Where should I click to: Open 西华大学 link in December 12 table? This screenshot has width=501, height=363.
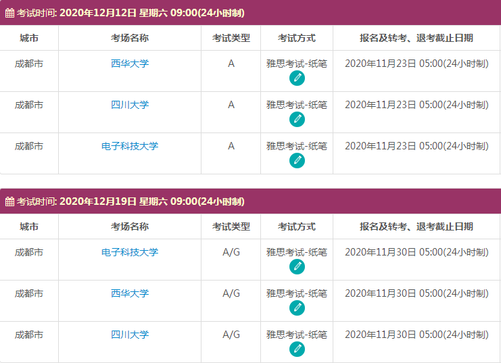click(x=130, y=64)
